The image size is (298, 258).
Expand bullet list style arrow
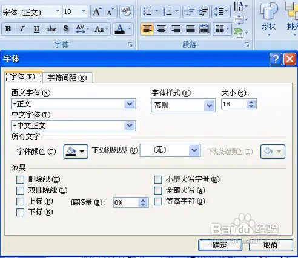coord(156,11)
